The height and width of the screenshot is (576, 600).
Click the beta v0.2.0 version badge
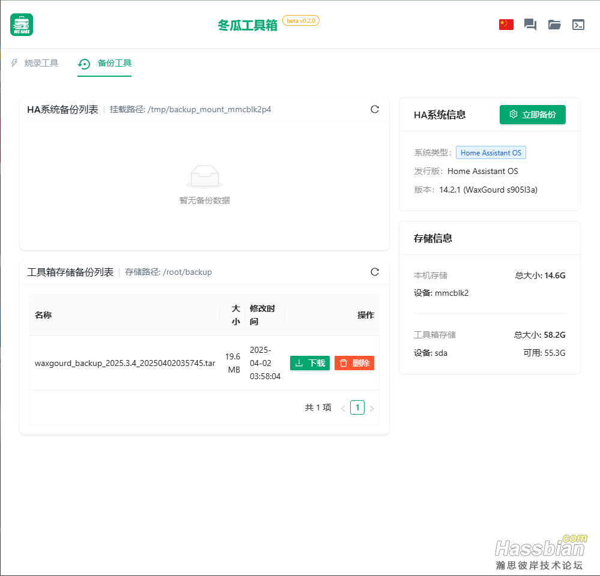point(301,20)
